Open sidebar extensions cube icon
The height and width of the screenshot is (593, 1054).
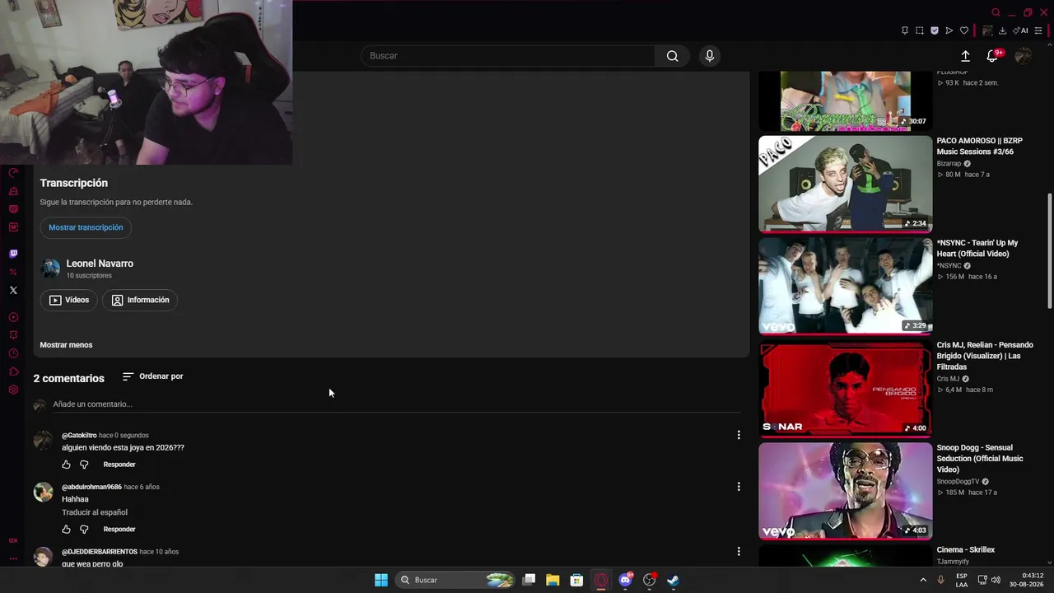click(13, 371)
